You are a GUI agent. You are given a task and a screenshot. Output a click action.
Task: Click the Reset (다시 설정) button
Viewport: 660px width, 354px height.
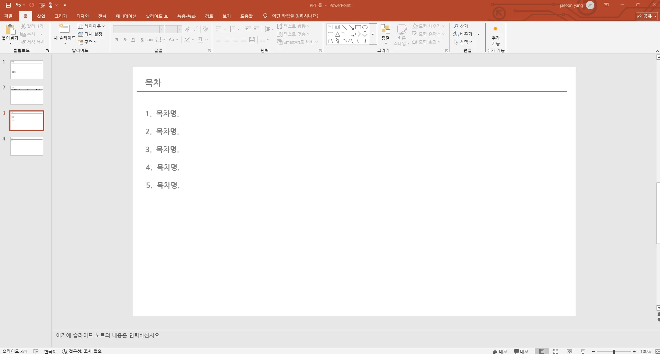coord(90,34)
